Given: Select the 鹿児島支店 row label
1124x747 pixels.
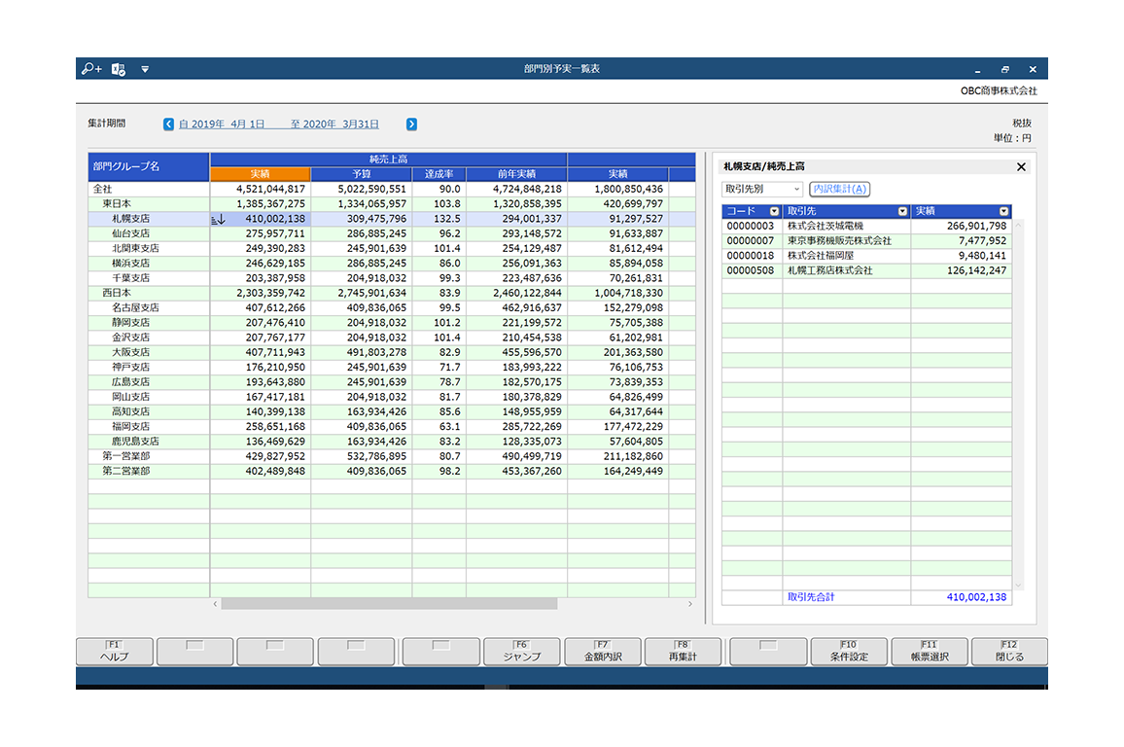Looking at the screenshot, I should pos(135,442).
